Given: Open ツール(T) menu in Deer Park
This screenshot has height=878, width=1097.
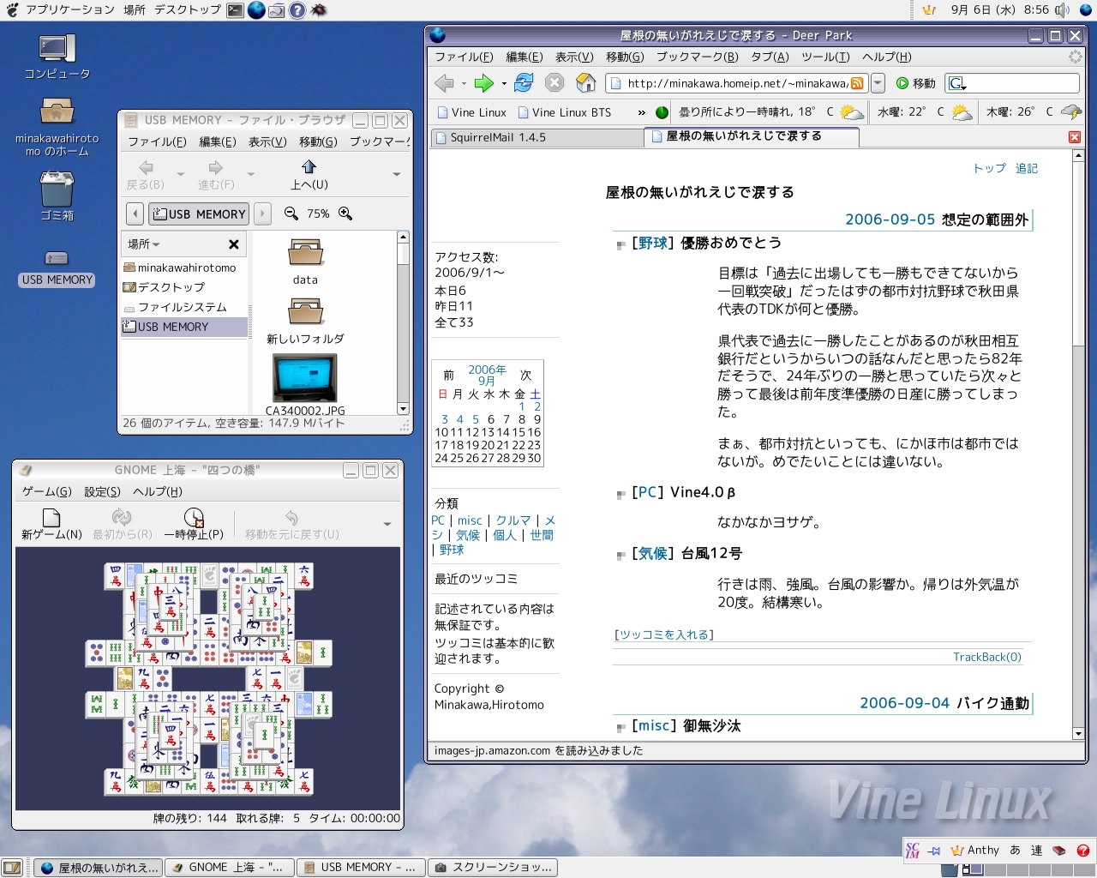Looking at the screenshot, I should [x=825, y=57].
